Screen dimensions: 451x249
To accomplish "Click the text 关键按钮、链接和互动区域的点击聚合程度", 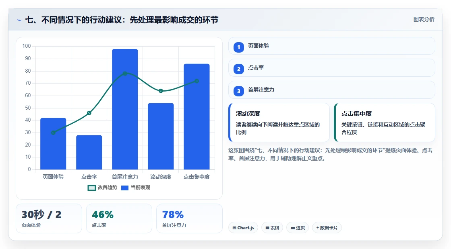I will (x=383, y=129).
